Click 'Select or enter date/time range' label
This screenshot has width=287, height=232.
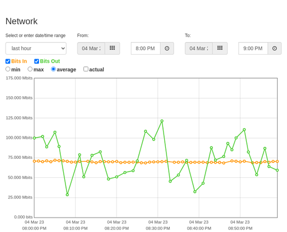36,36
